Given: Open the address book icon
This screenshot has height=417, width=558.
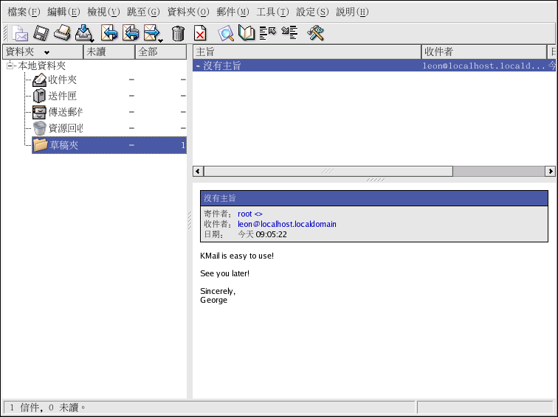Looking at the screenshot, I should click(247, 33).
